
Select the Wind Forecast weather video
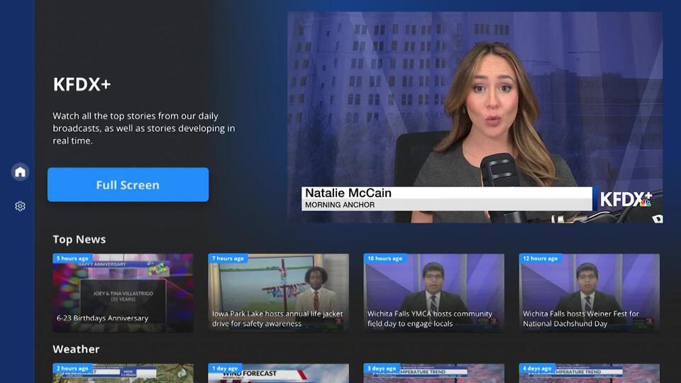pos(278,374)
